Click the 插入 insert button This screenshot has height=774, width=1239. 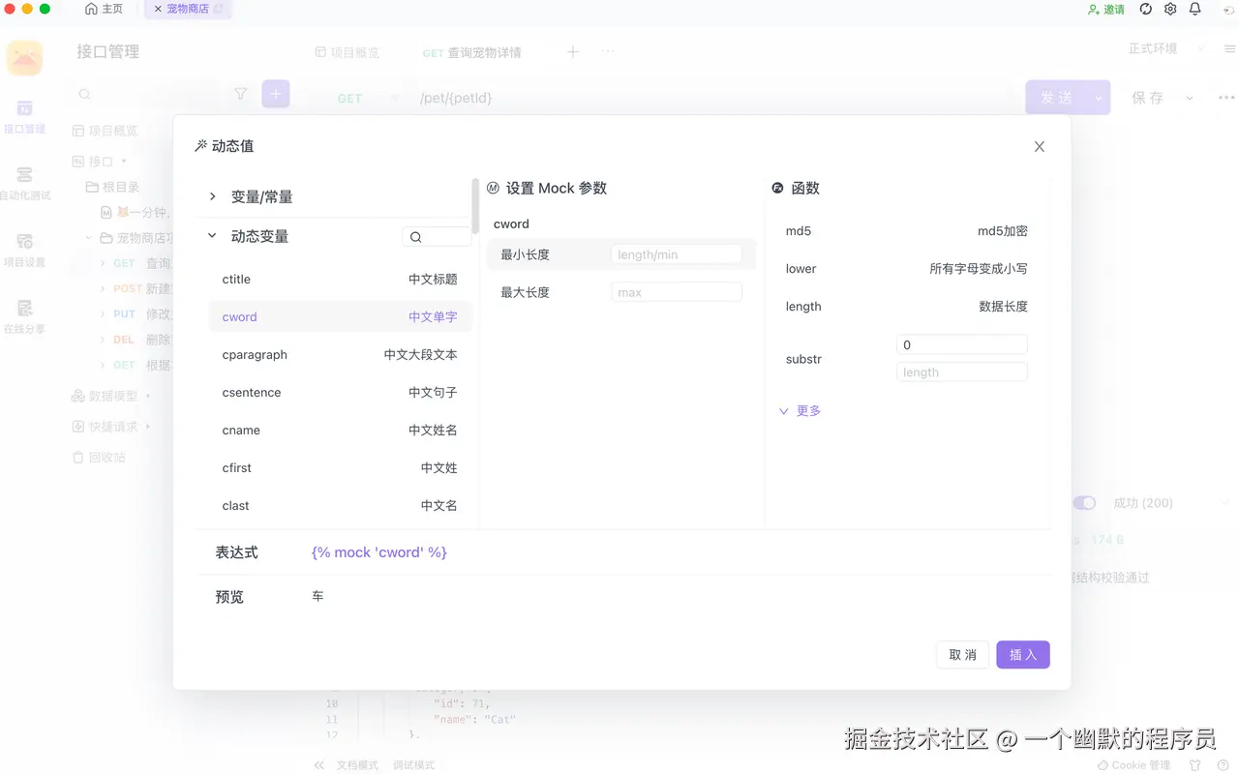(x=1022, y=654)
